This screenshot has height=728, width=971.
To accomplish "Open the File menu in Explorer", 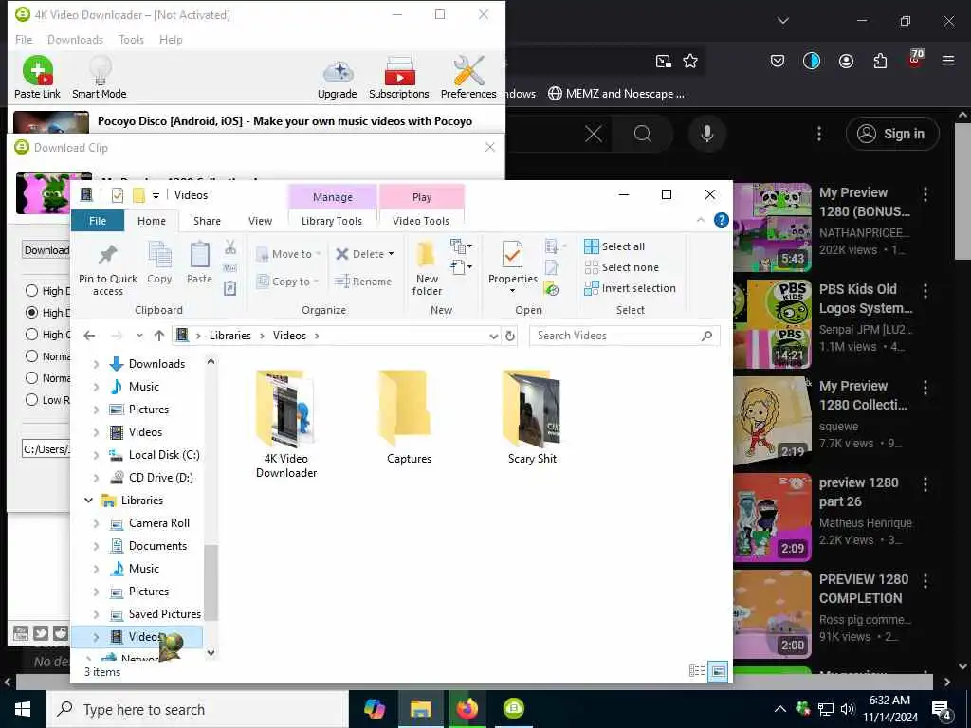I will (98, 220).
